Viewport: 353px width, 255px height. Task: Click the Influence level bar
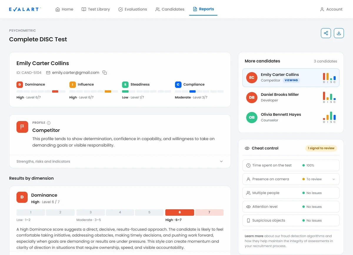click(94, 91)
